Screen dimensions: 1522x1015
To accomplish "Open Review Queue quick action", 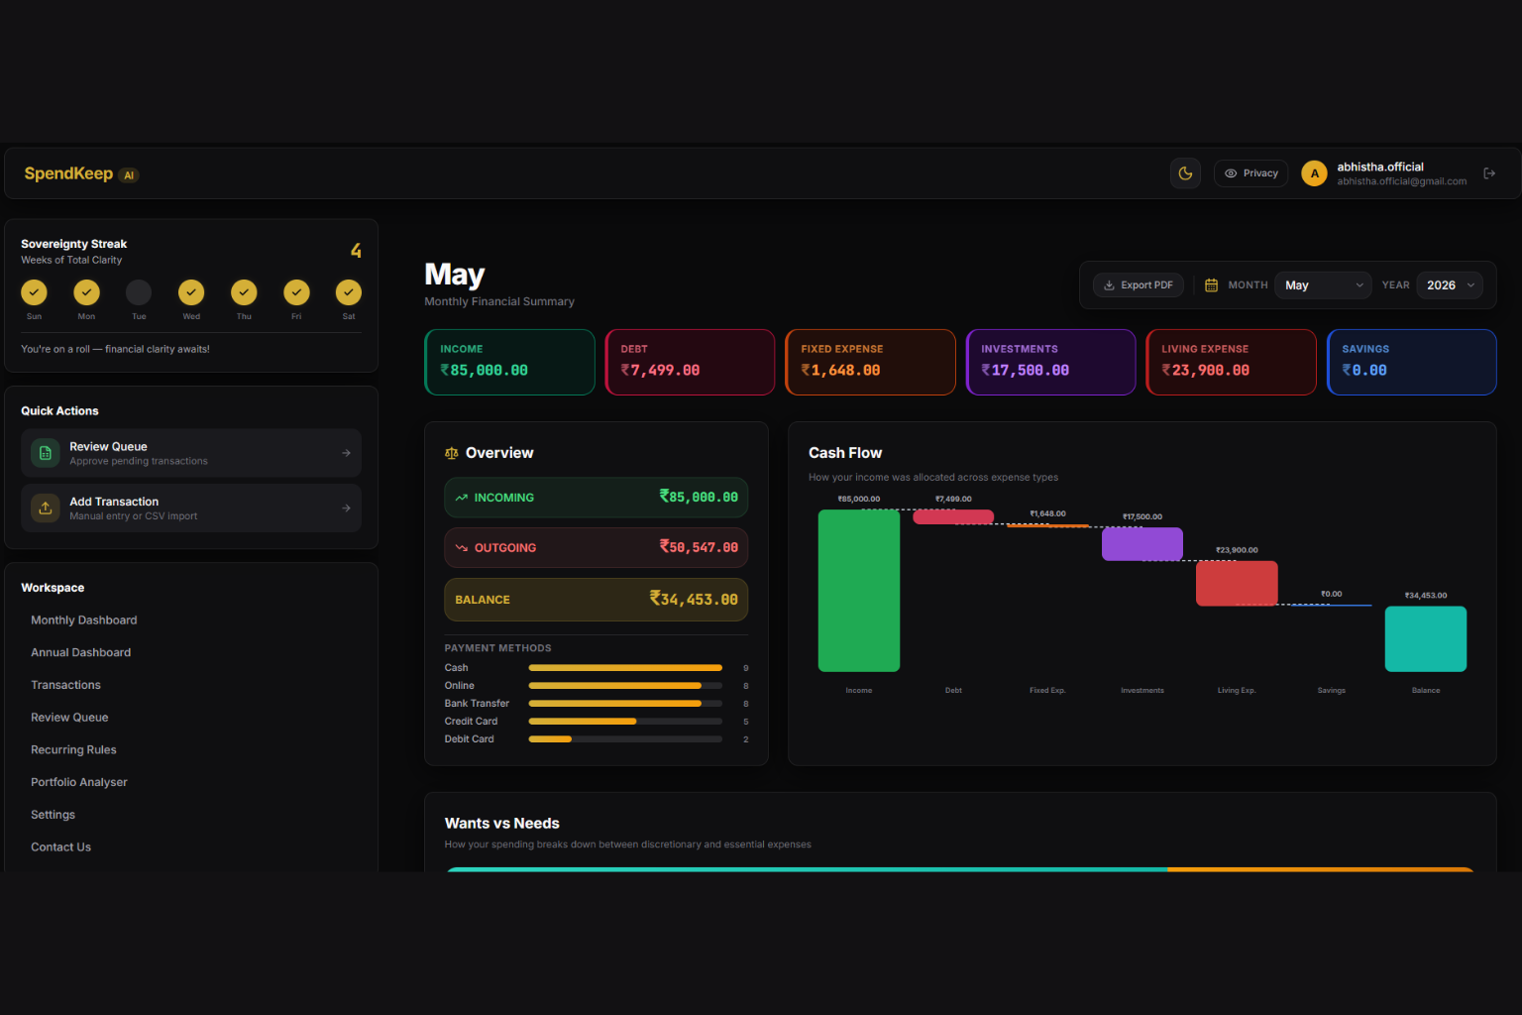I will (191, 453).
